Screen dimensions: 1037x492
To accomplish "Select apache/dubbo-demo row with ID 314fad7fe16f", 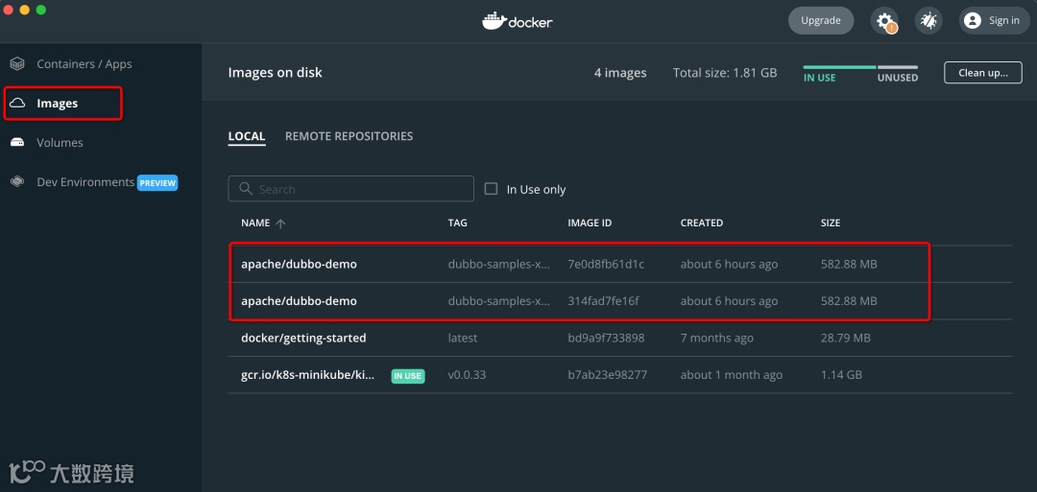I will [619, 301].
